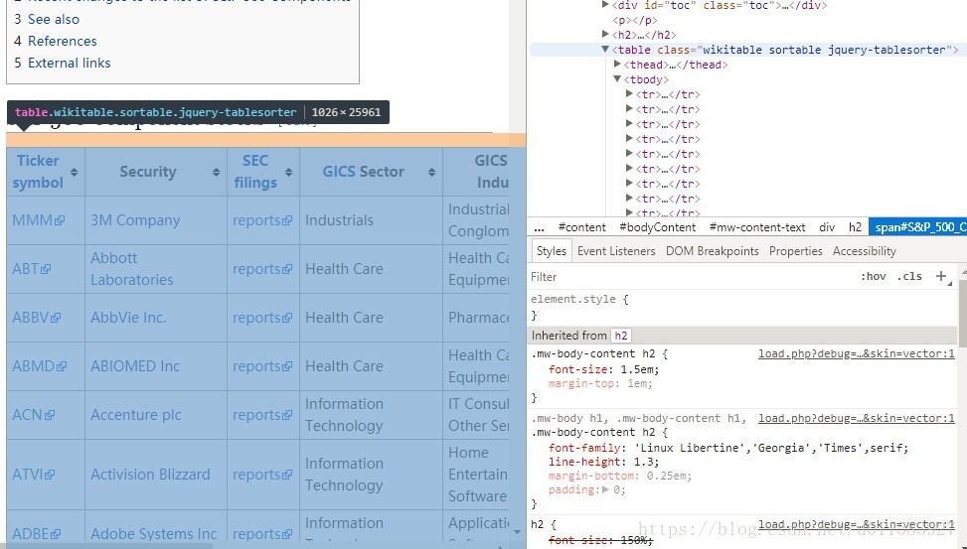The width and height of the screenshot is (967, 549).
Task: Switch to Event Listeners tab
Action: click(x=616, y=251)
